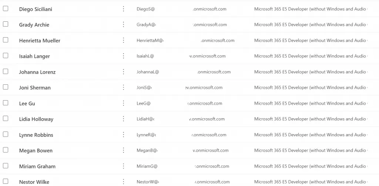Open more actions for Johanna Lorenz
The height and width of the screenshot is (186, 379).
tap(124, 72)
